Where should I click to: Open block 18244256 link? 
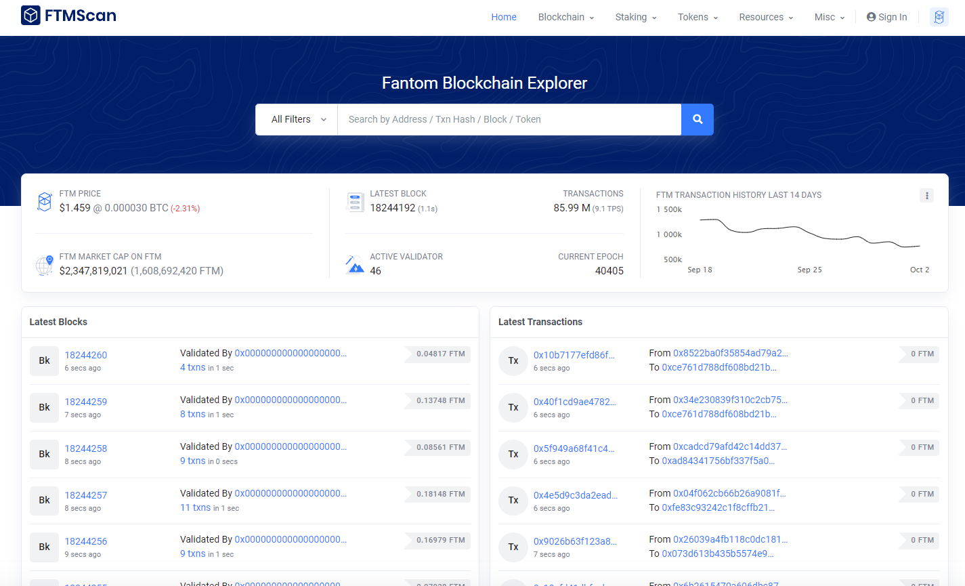point(86,541)
